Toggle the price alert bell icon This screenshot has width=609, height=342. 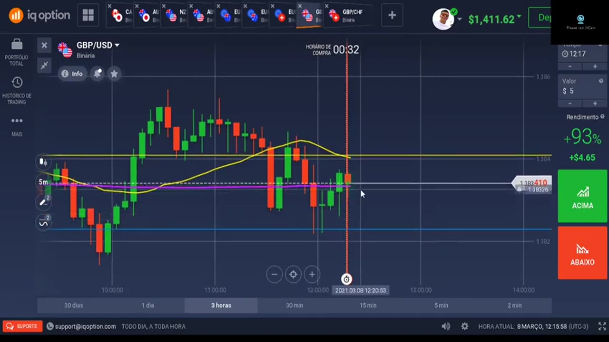point(98,74)
